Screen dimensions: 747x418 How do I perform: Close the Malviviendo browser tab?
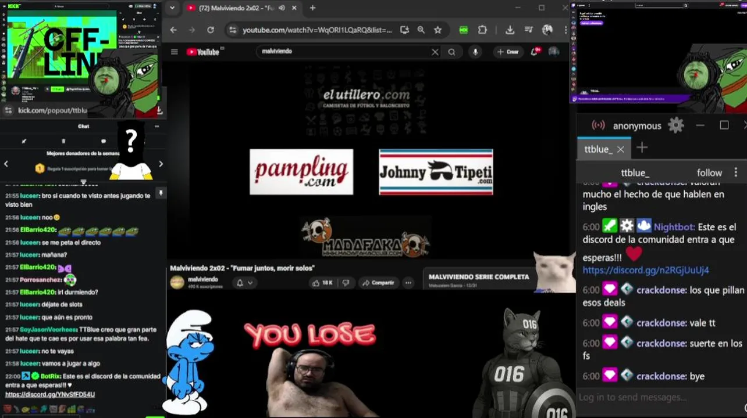(x=294, y=8)
